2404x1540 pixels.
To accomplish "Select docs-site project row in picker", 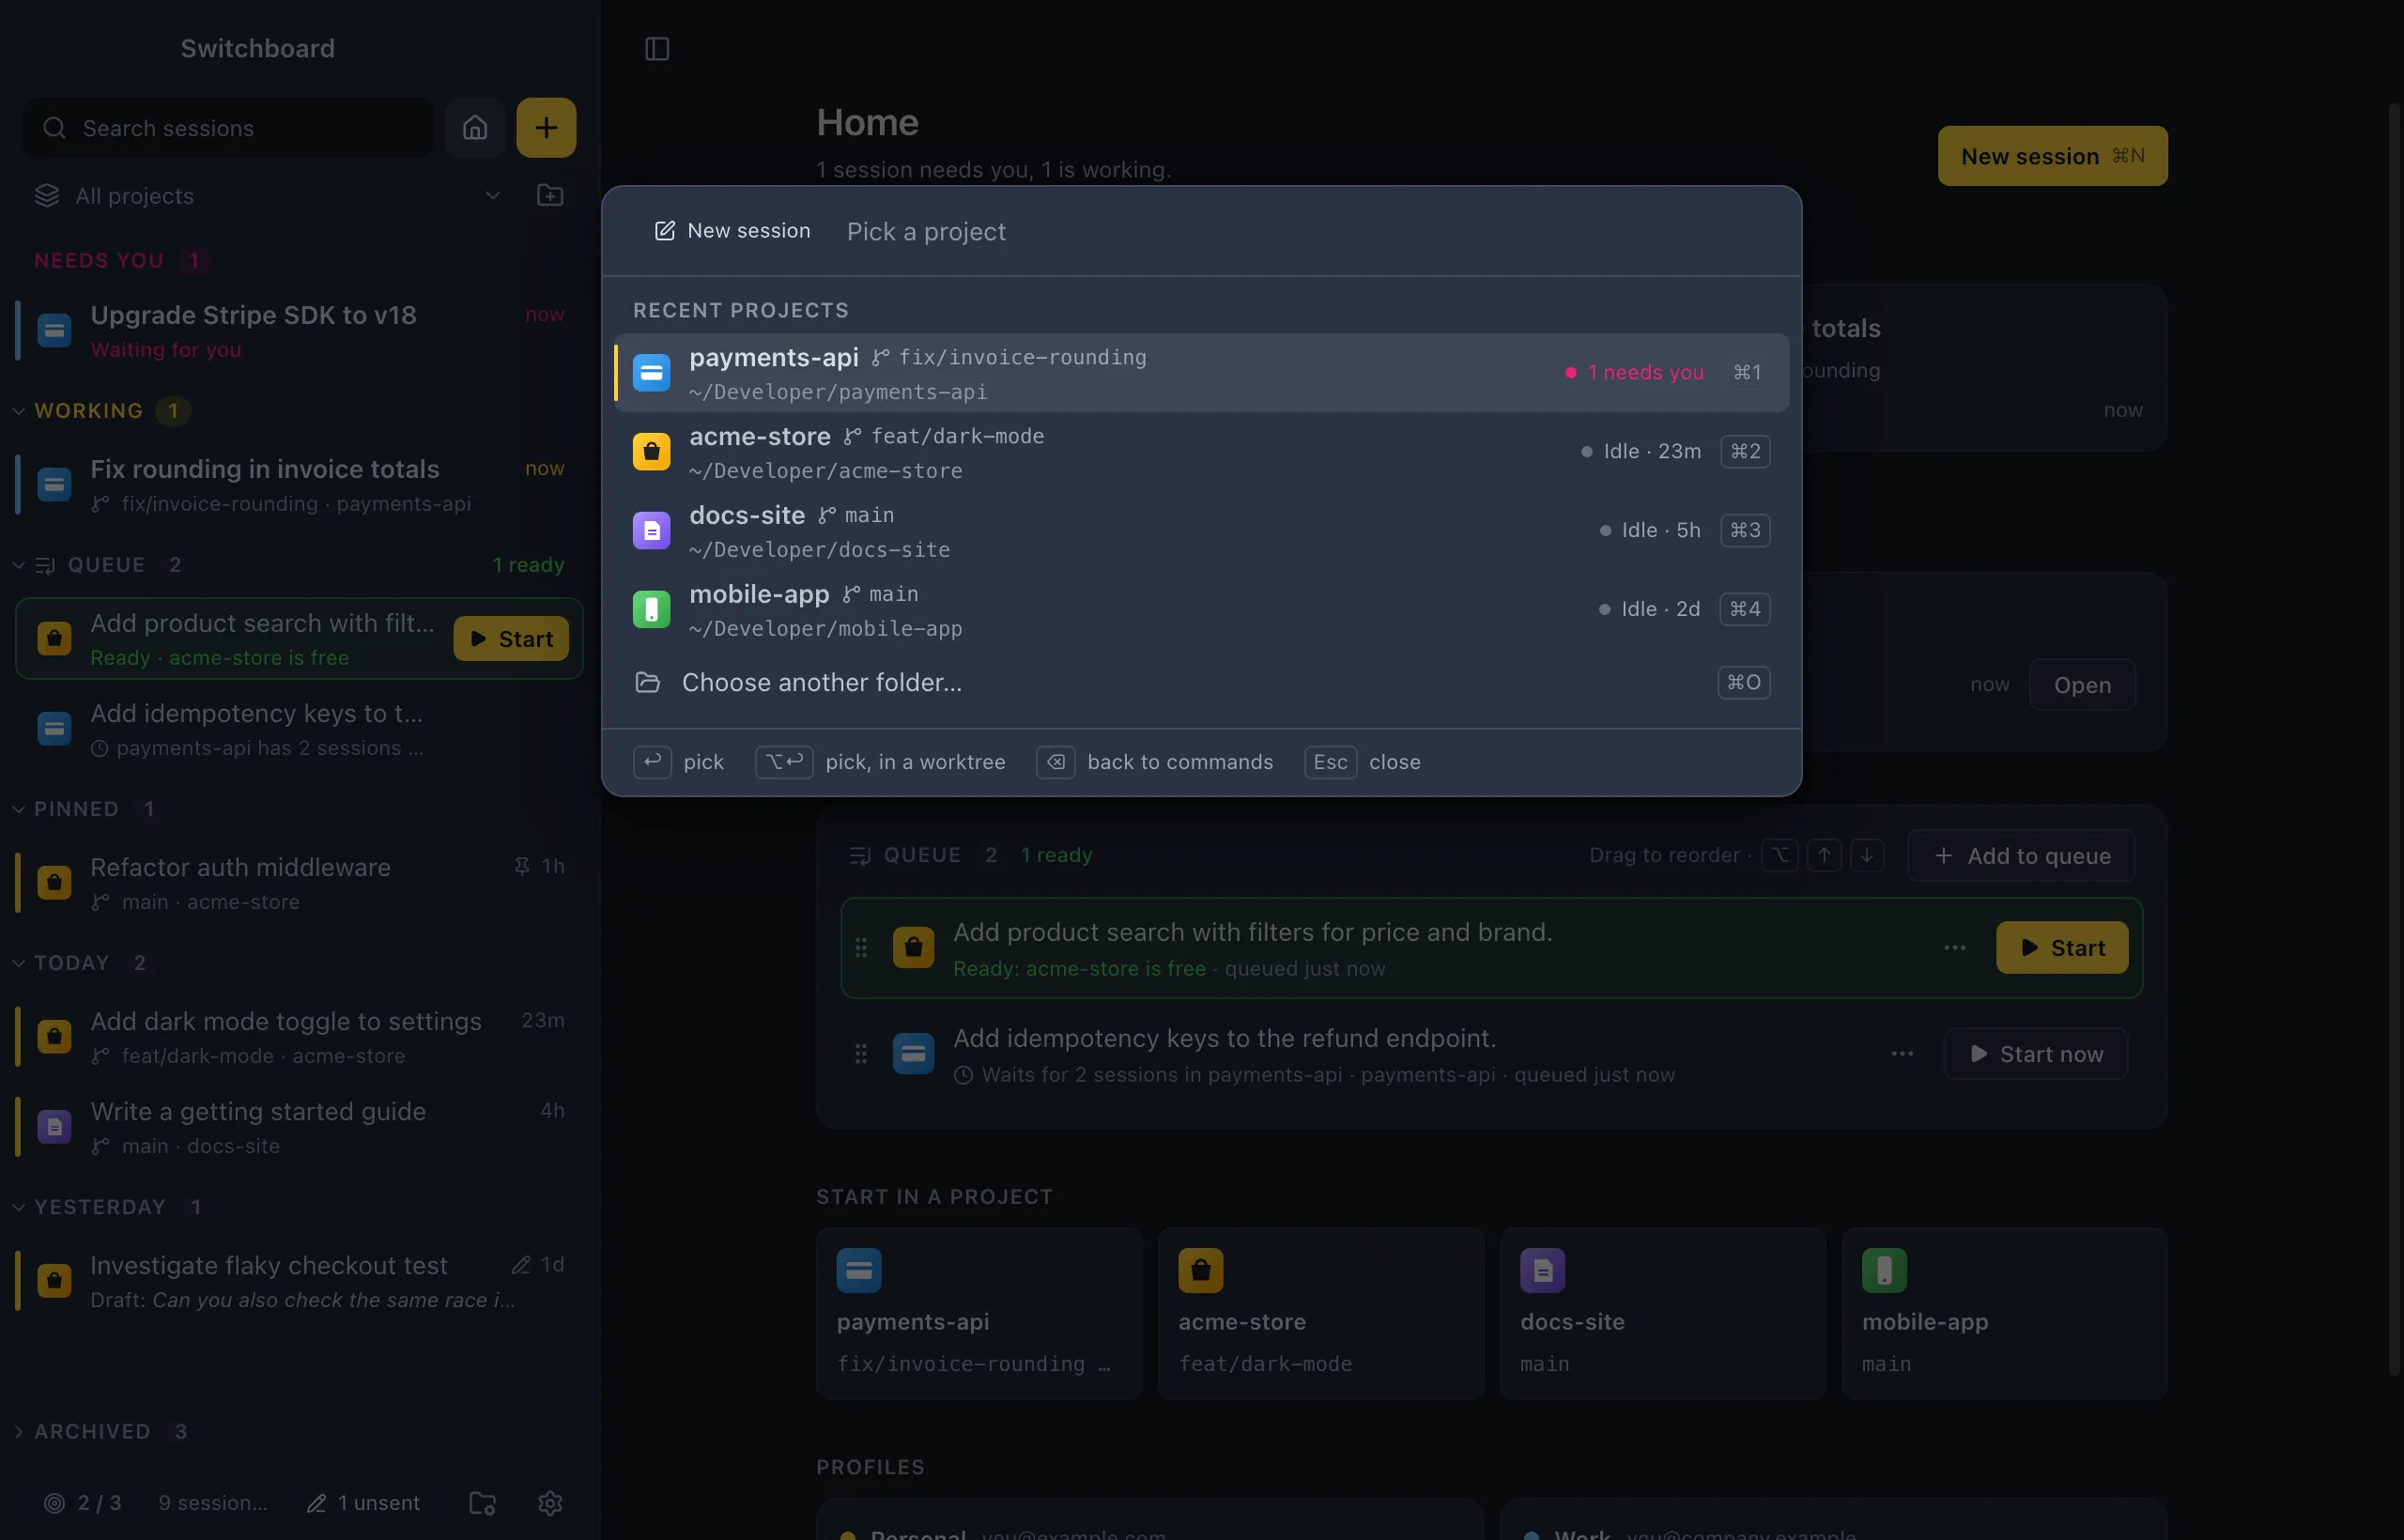I will coord(1201,530).
